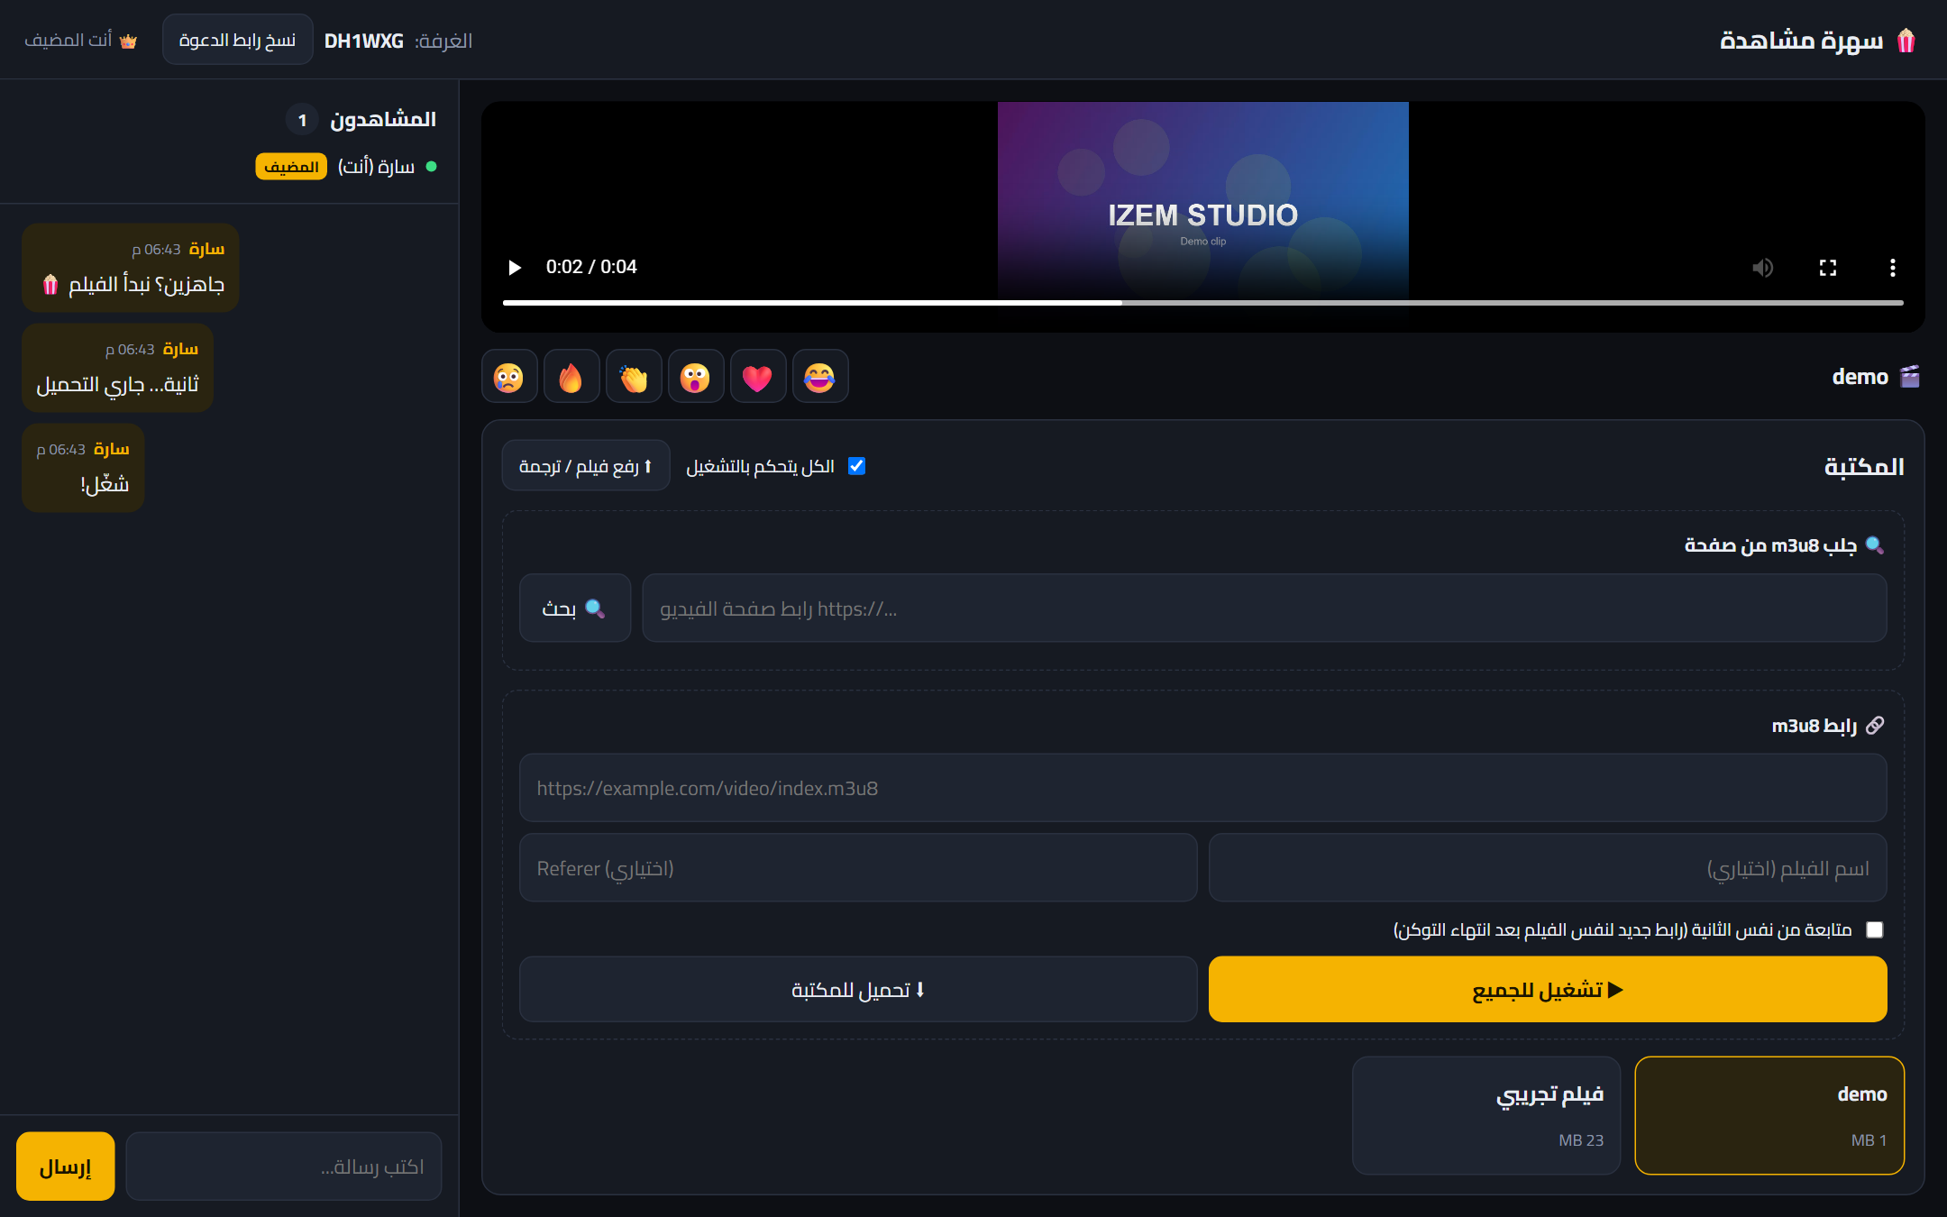This screenshot has height=1217, width=1947.
Task: Focus the Referer optional input field
Action: coord(858,868)
